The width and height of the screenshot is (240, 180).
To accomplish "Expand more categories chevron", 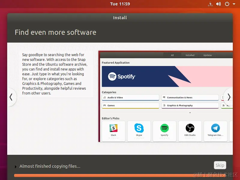I will pyautogui.click(x=190, y=113).
